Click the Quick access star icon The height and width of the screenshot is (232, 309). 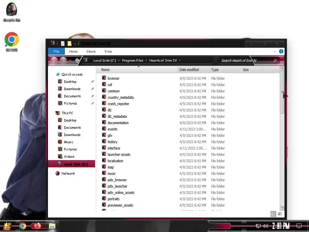pos(58,74)
